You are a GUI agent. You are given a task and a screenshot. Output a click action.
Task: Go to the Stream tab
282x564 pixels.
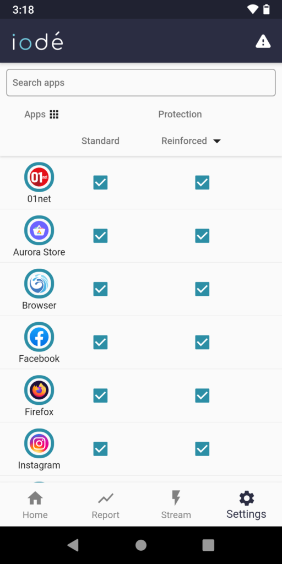pyautogui.click(x=176, y=505)
